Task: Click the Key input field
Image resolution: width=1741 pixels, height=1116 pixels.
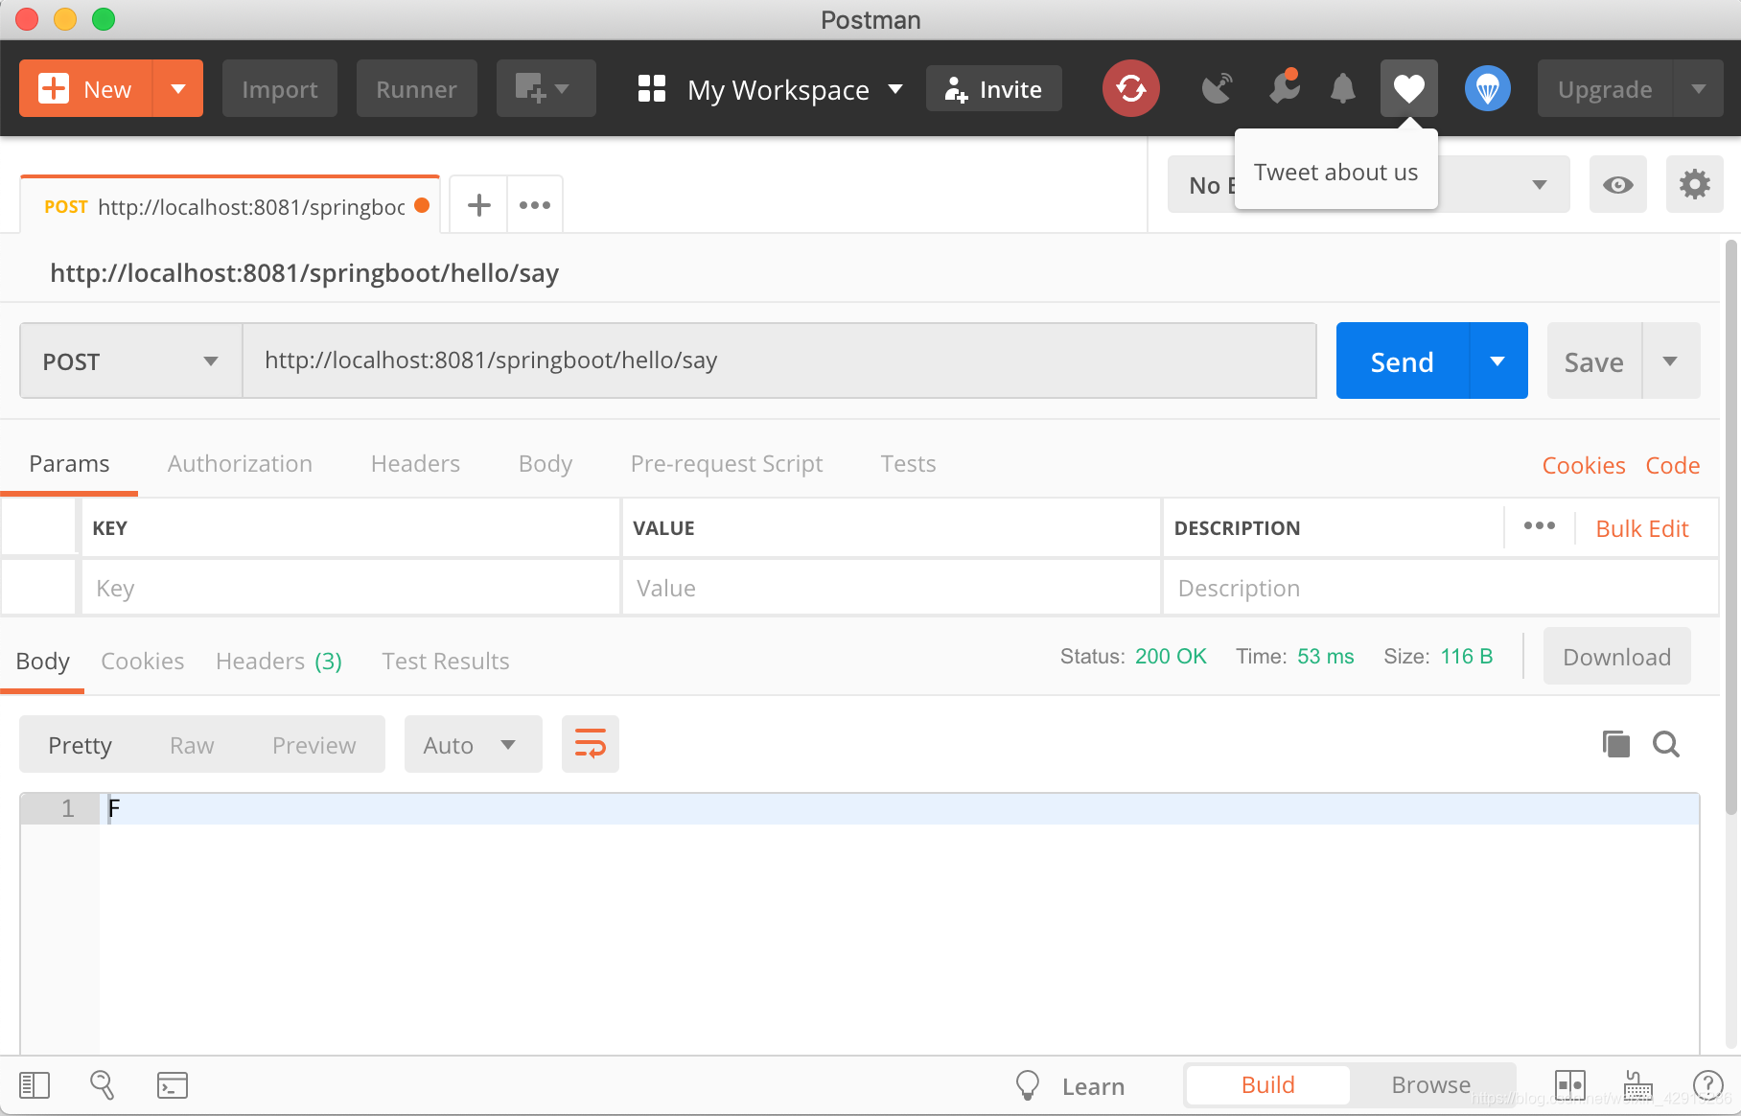Action: (x=351, y=588)
